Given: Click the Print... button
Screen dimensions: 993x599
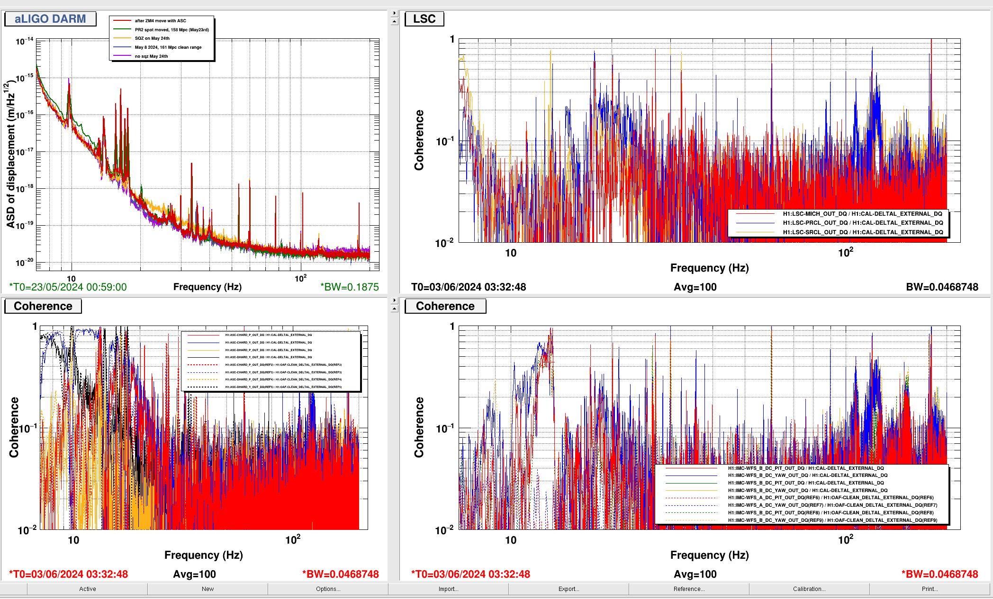Looking at the screenshot, I should pos(930,589).
